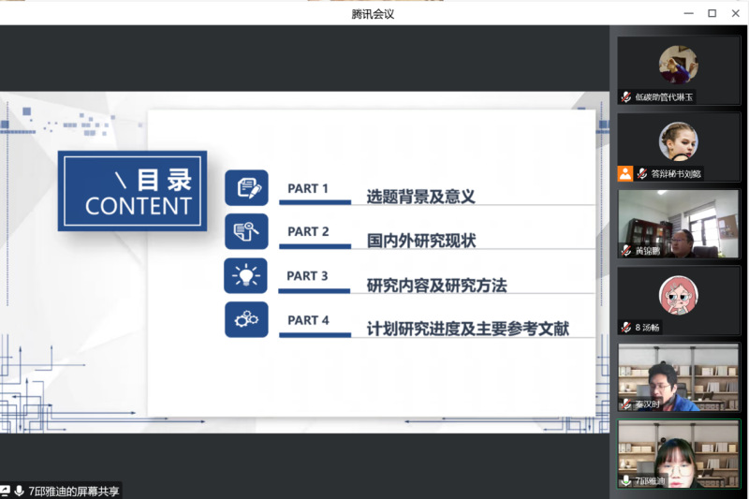
Task: Click the PART 4 gears icon
Action: [x=246, y=319]
